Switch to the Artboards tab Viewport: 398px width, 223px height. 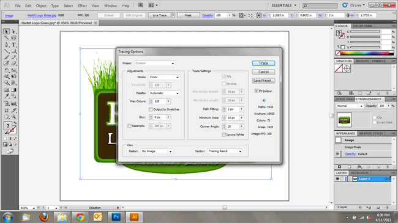click(x=359, y=173)
